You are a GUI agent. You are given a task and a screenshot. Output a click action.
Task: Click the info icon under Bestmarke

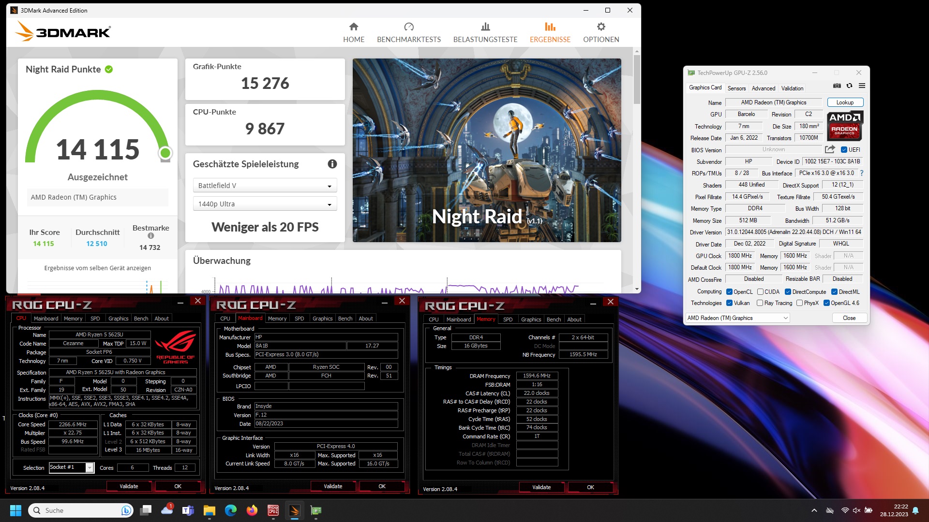pos(151,236)
